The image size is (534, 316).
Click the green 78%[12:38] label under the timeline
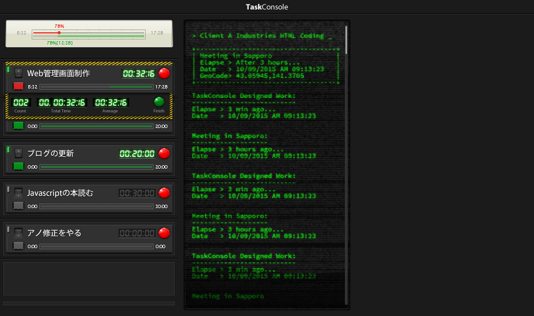pyautogui.click(x=60, y=43)
